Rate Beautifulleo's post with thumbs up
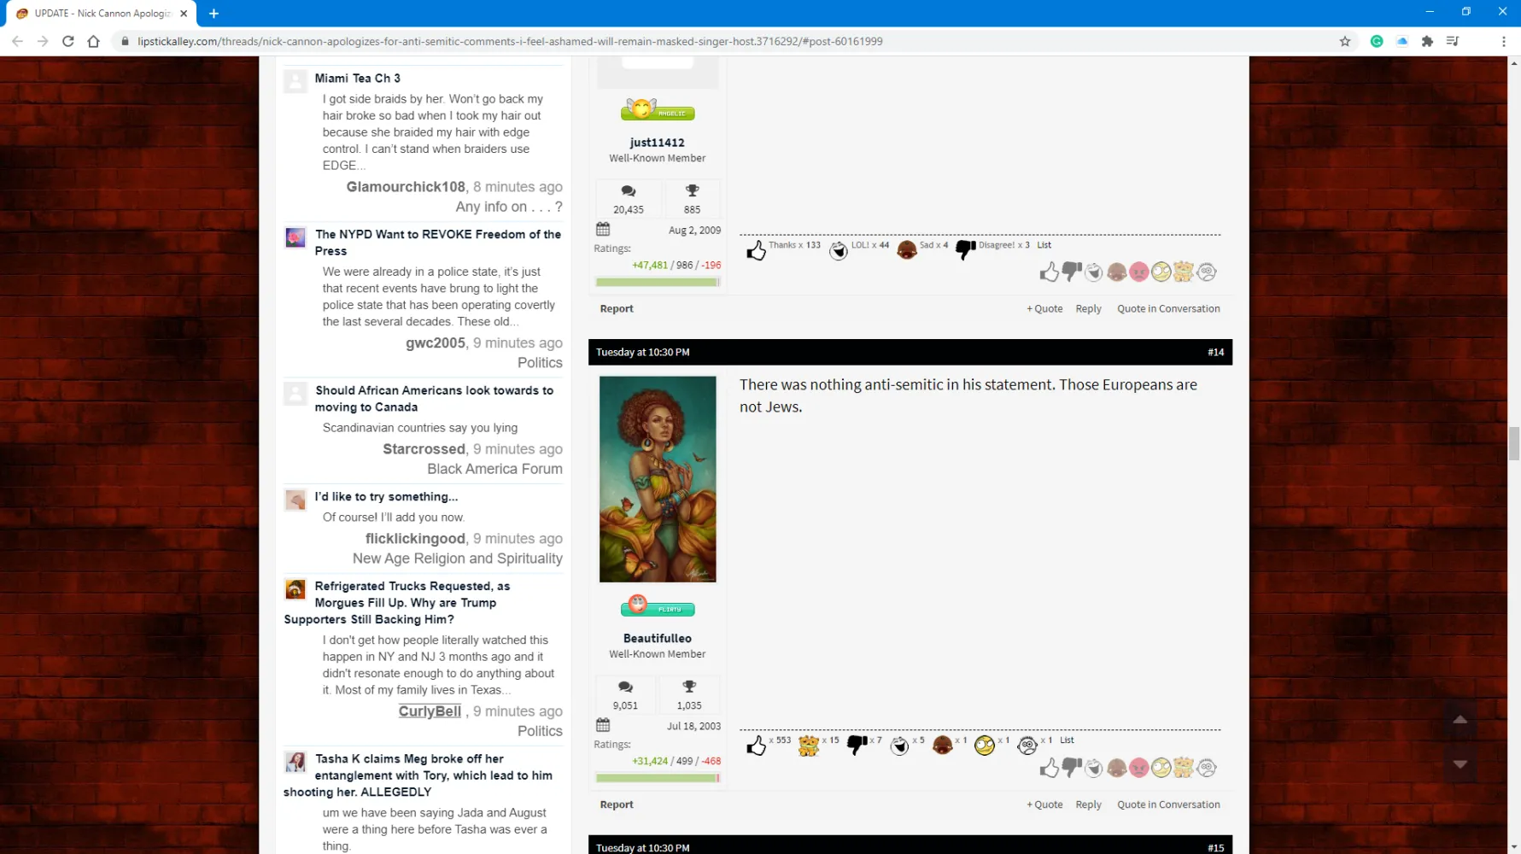The image size is (1521, 854). click(x=1049, y=768)
